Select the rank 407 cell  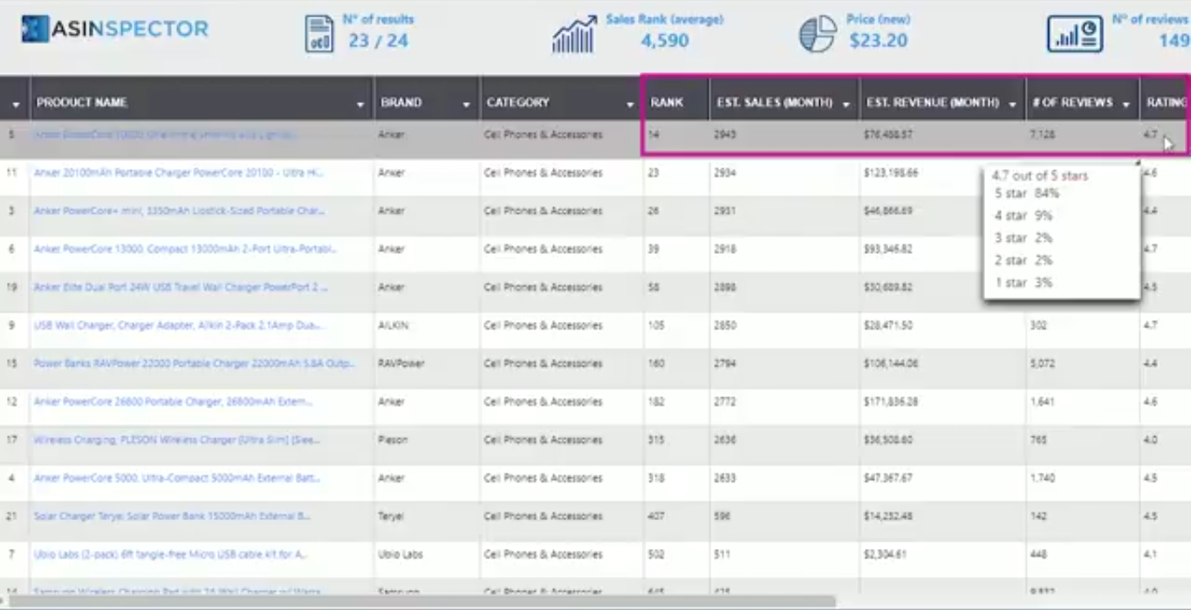[x=656, y=516]
